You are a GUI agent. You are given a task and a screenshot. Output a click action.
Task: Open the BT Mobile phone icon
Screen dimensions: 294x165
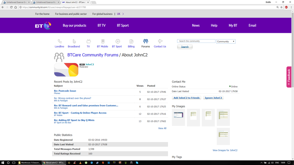[103, 41]
